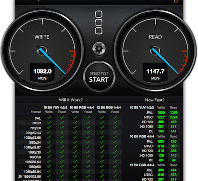Click the WRITE gauge 1092.0 MB/s readout
The image size is (198, 181).
coord(42,72)
